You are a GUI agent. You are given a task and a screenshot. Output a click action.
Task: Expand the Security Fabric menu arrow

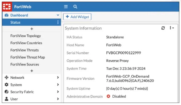point(58,92)
